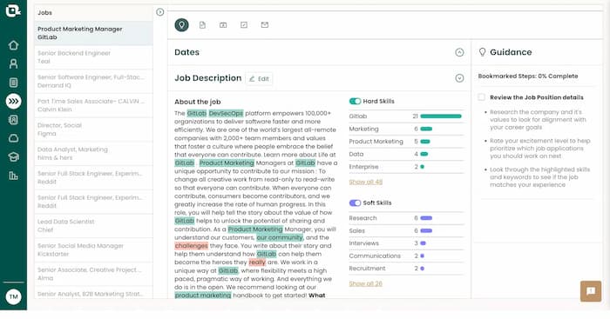
Task: Click the Research soft skill bar
Action: coord(426,218)
